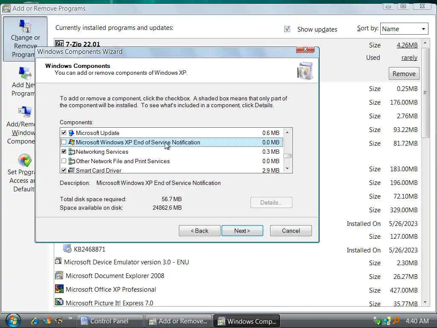
Task: Select Microsoft Office XP Professional row
Action: pos(237,290)
